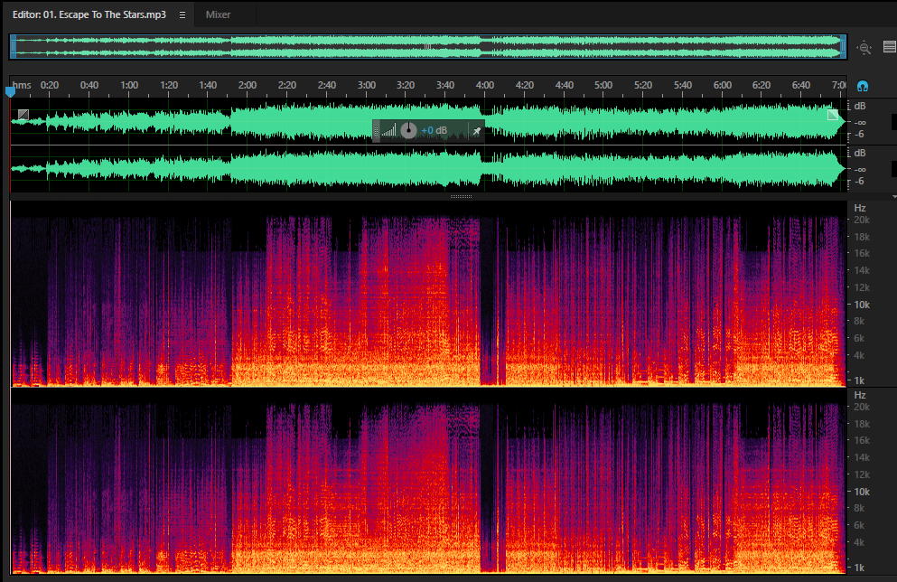Click 10k on the upper frequency scale
Screen dimensions: 897x582
[862, 305]
